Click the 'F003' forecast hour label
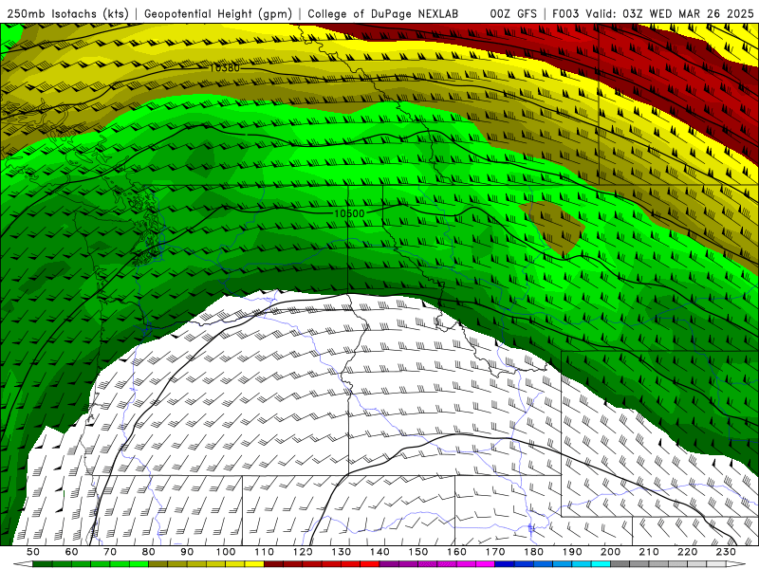This screenshot has height=569, width=759. click(x=566, y=13)
